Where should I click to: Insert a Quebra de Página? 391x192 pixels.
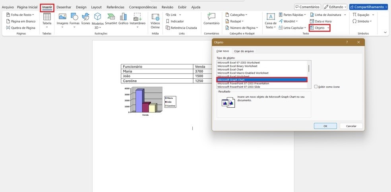pos(21,28)
